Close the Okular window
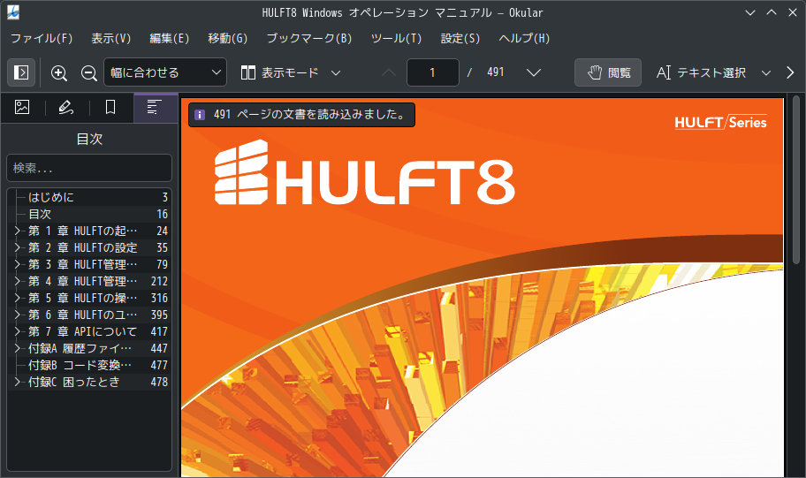Image resolution: width=806 pixels, height=478 pixels. tap(793, 12)
